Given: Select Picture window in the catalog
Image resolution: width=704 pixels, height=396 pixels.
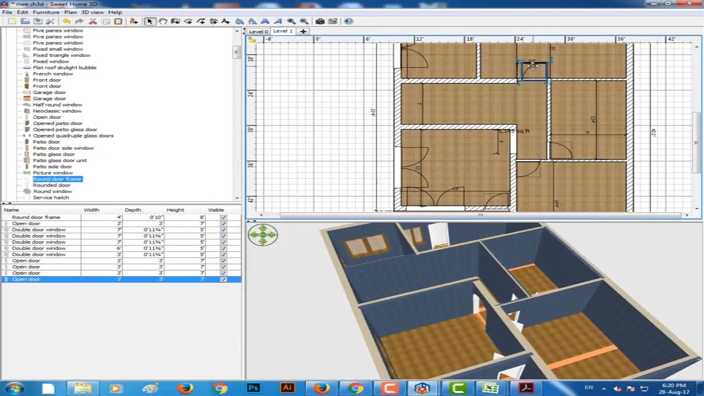Looking at the screenshot, I should [x=53, y=173].
